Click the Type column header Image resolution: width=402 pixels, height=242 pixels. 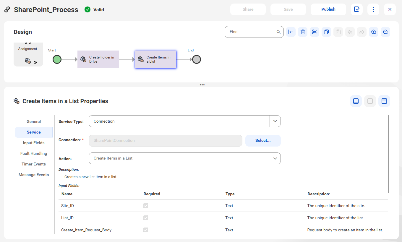point(230,194)
